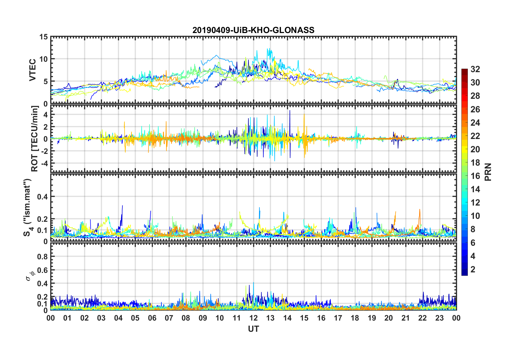The image size is (507, 344).
Task: Click ROT axis tick value -2
Action: (x=45, y=151)
